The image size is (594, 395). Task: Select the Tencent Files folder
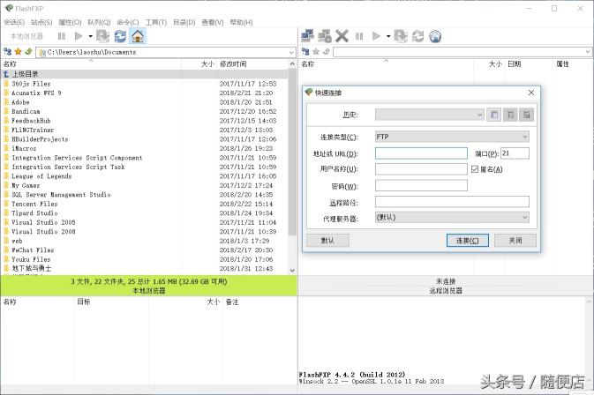34,204
